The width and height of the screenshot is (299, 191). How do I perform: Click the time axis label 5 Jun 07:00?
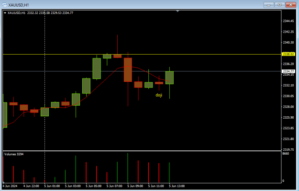click(114, 186)
